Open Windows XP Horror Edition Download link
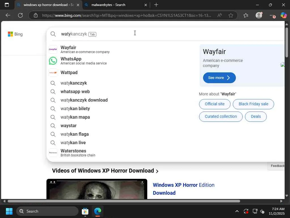 [x=184, y=189]
